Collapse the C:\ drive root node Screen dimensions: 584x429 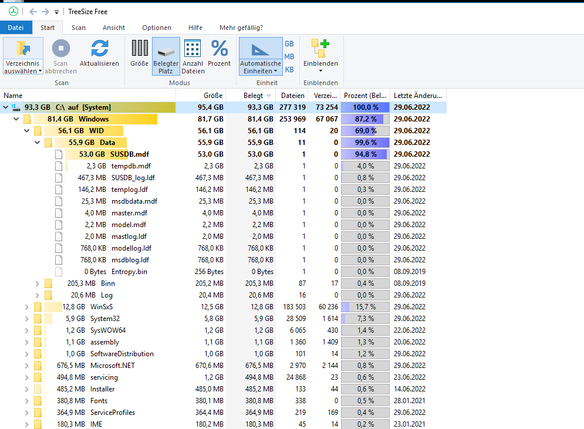6,107
